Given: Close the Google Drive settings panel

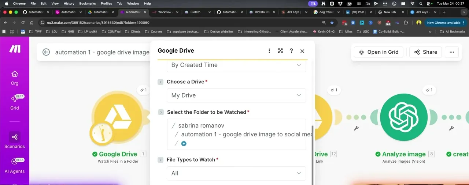Looking at the screenshot, I should pyautogui.click(x=302, y=51).
